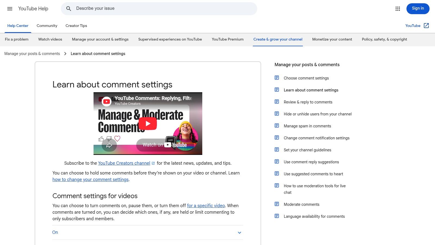Open Watch videos menu
435x245 pixels.
tap(50, 39)
